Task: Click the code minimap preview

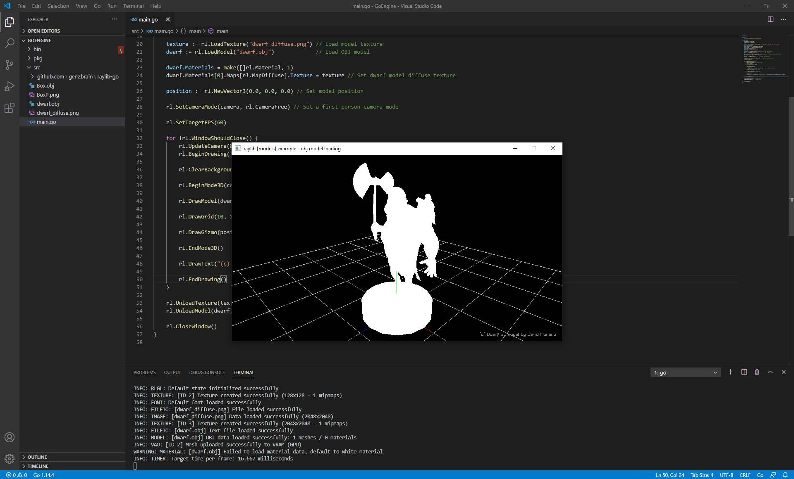Action: [x=763, y=59]
